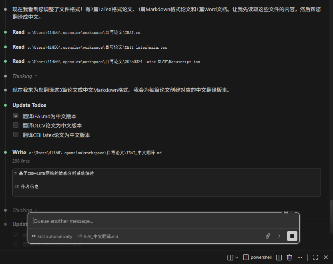Image resolution: width=333 pixels, height=264 pixels.
Task: Click the todo text 翻译IEAI.md为中文版本
Action: coord(50,116)
